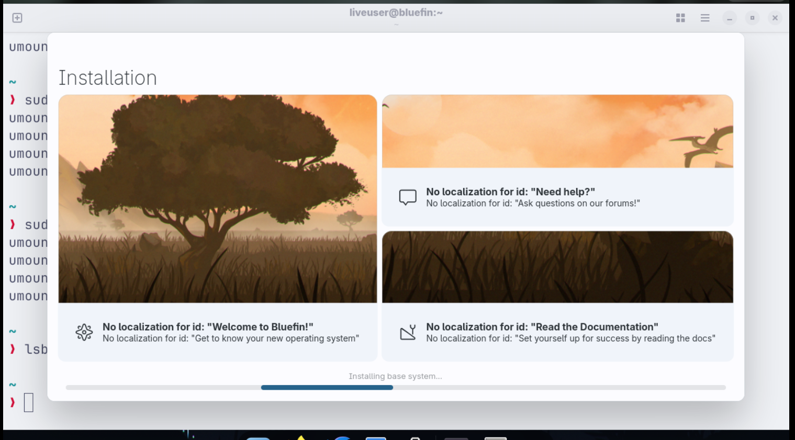Select the pterodactyl sky image above Need help

557,131
